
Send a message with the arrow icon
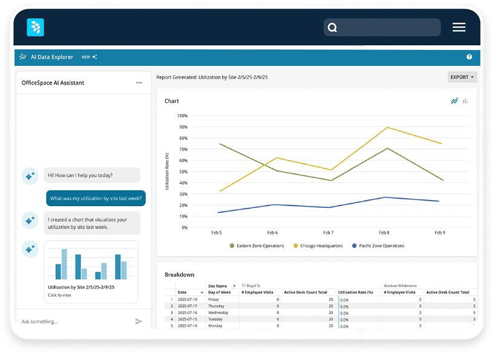[139, 321]
